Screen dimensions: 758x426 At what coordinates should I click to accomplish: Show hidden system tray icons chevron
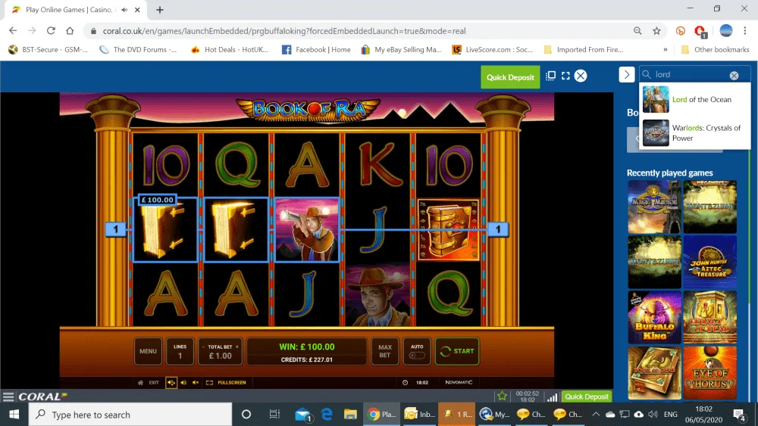596,415
